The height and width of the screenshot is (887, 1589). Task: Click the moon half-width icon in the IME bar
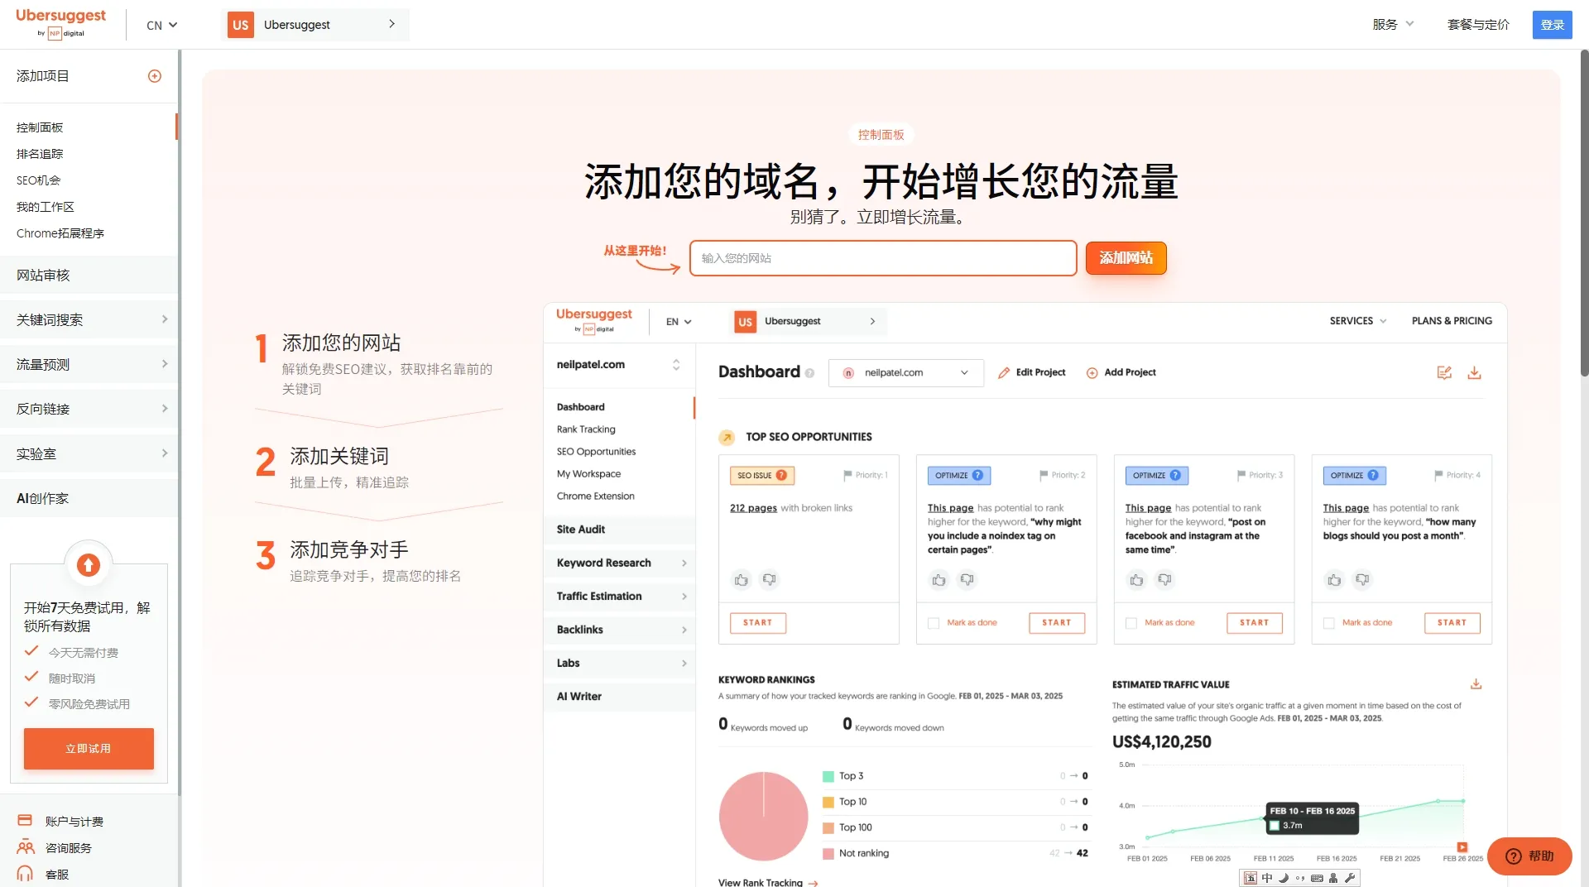(x=1284, y=878)
